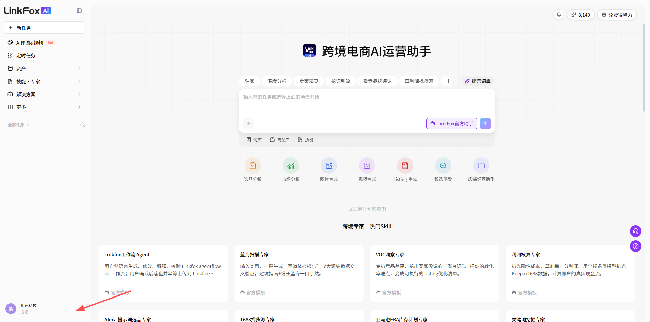Select the 深度分析 scenario chip
This screenshot has height=322, width=650.
coord(277,81)
